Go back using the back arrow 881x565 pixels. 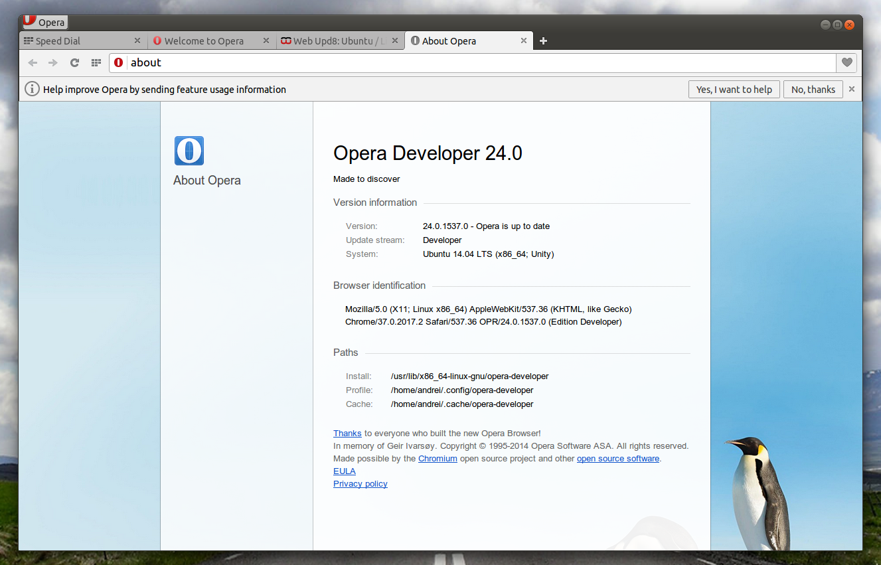[33, 62]
